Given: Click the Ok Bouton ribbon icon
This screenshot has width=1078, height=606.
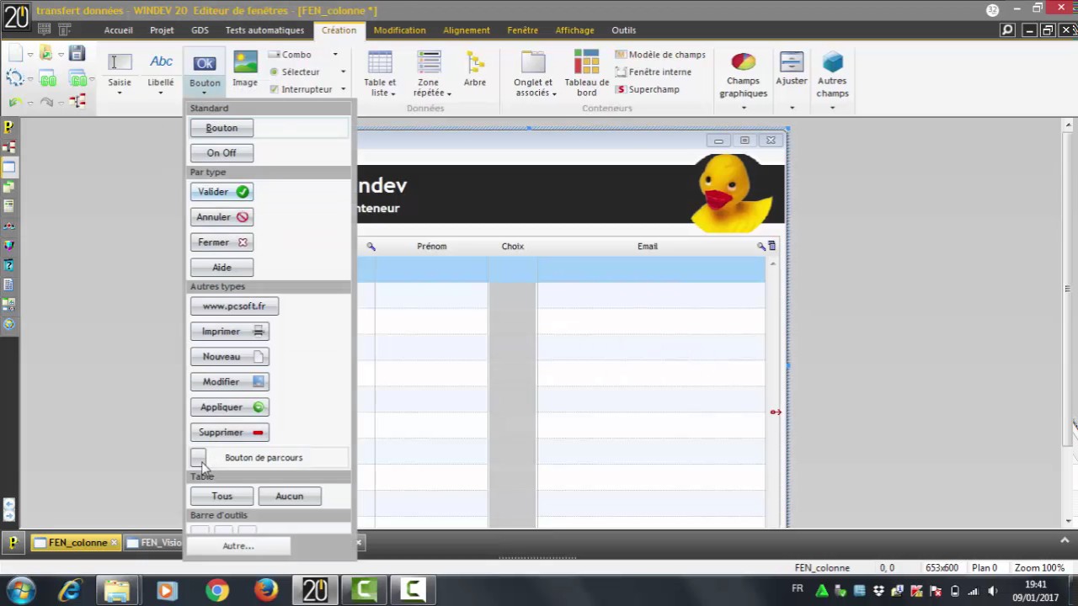Looking at the screenshot, I should pos(205,63).
